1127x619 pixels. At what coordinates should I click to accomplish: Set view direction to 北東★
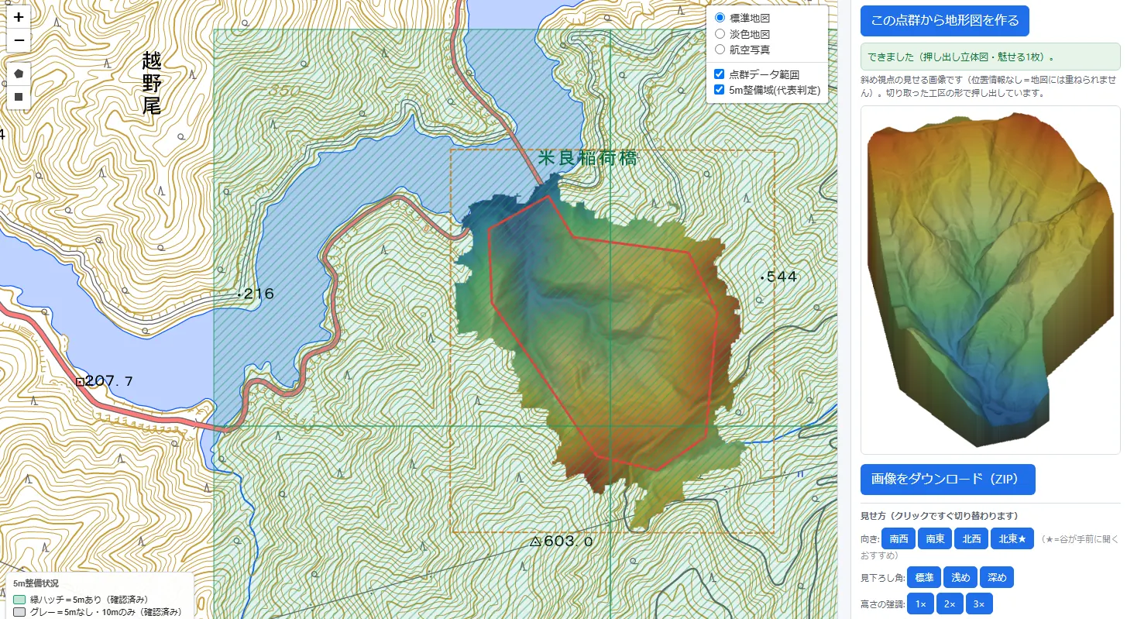[1012, 538]
